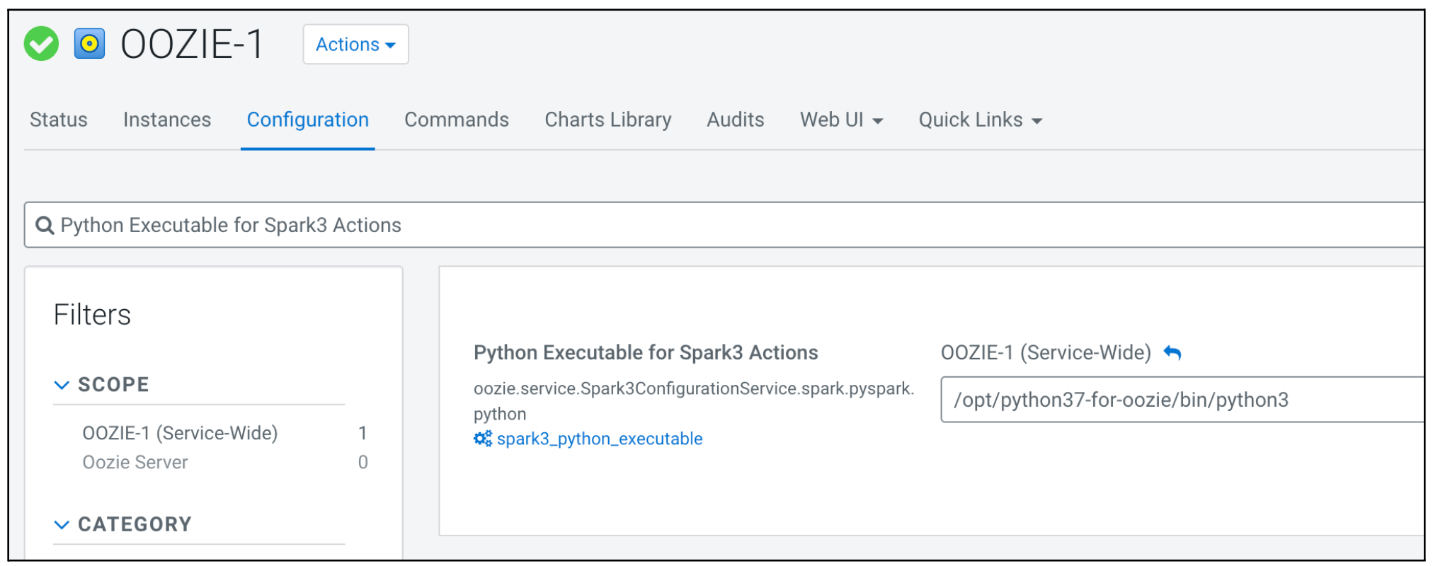1433x566 pixels.
Task: Select the Configuration tab
Action: pos(307,120)
